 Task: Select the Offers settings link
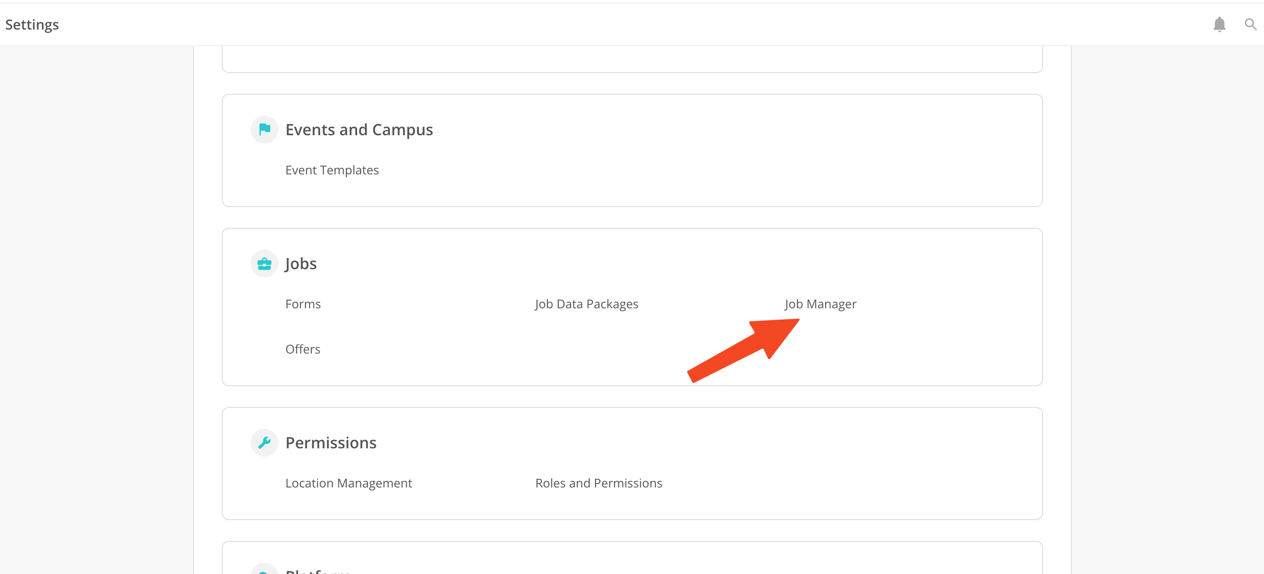point(303,349)
